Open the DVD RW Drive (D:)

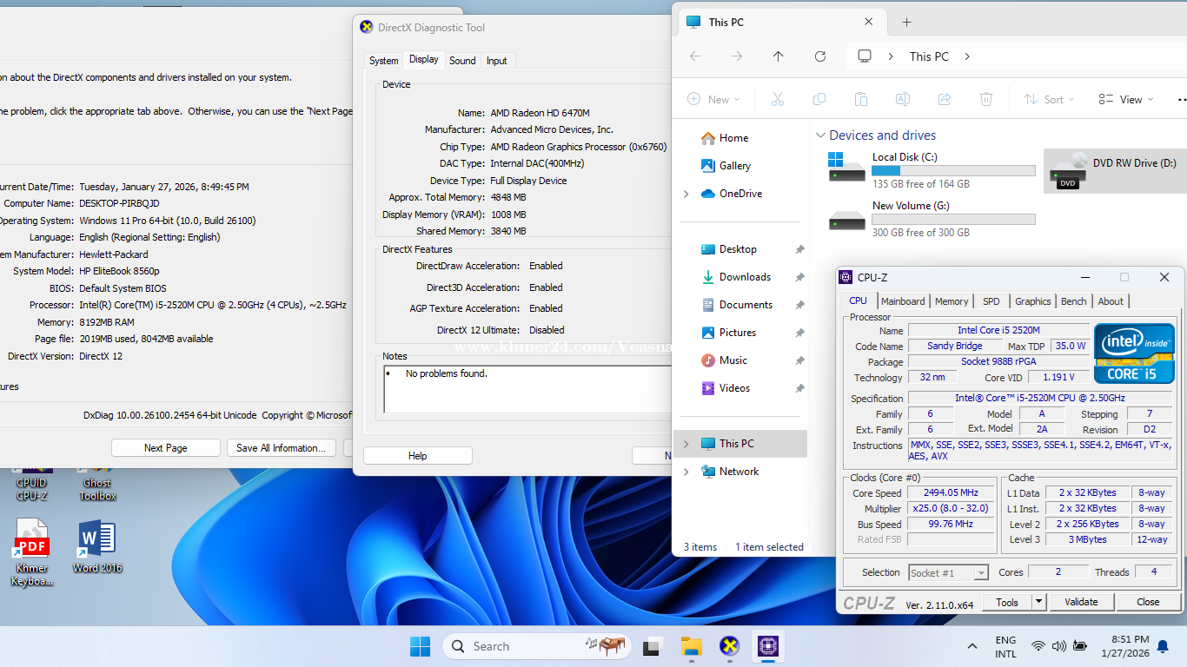(1114, 170)
